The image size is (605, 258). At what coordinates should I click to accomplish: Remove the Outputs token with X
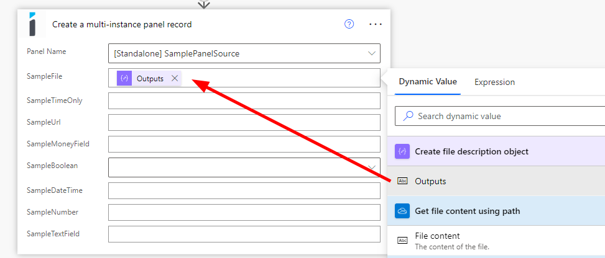[x=175, y=78]
